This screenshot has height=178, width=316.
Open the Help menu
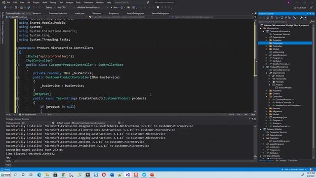[x=109, y=2]
